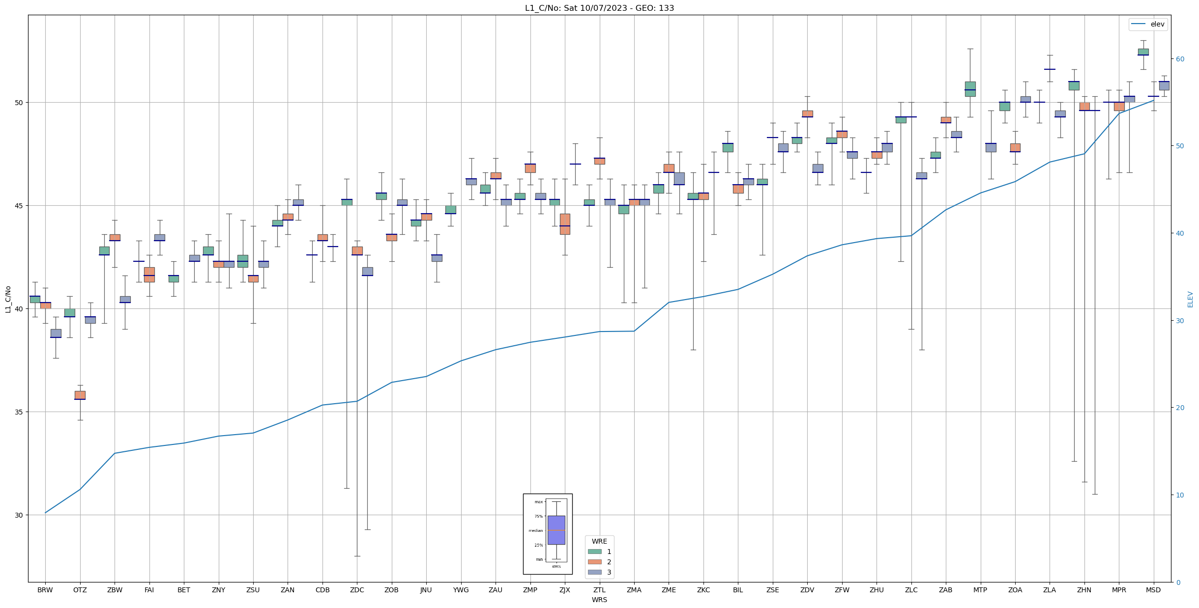Screen dimensions: 1199x608
Task: Click the blue-gray WRE 3 legend swatch
Action: (594, 572)
